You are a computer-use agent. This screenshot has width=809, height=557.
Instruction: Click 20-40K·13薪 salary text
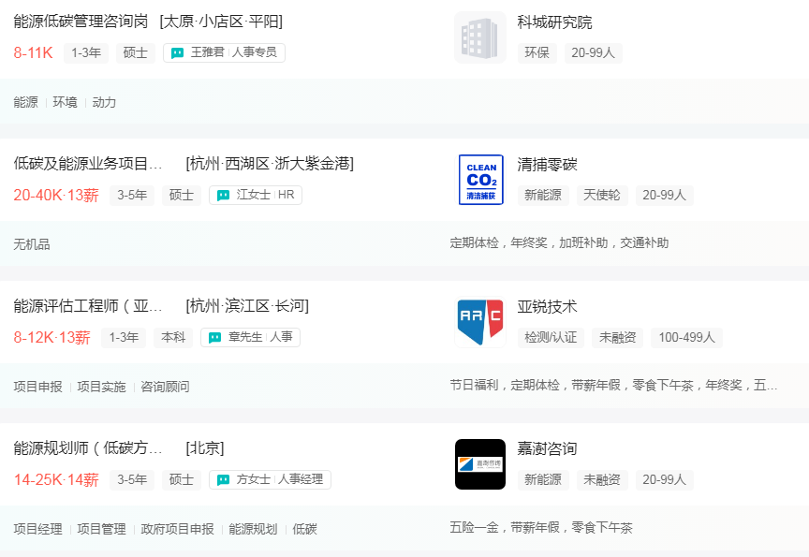point(56,196)
